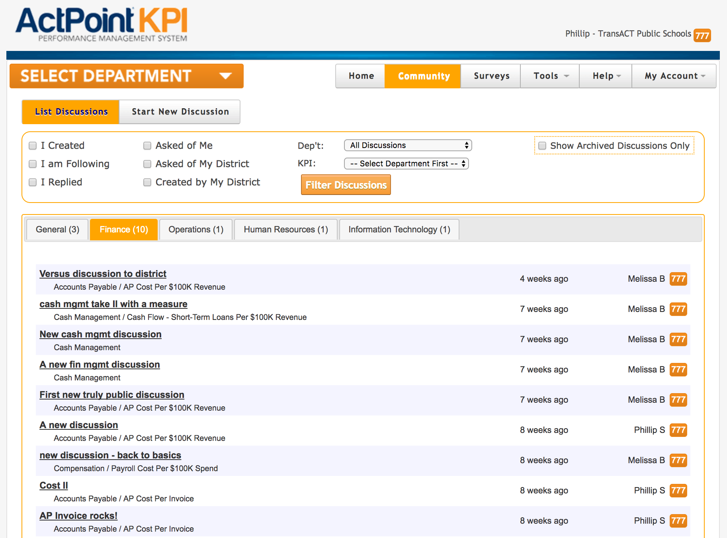Enable Asked of My District checkbox
Image resolution: width=727 pixels, height=538 pixels.
[x=147, y=164]
